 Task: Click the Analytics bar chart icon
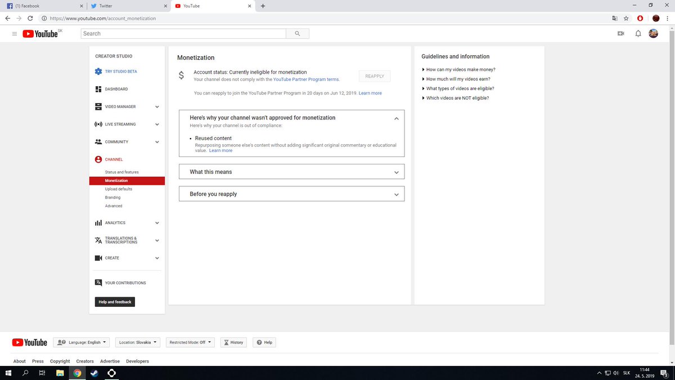coord(98,223)
